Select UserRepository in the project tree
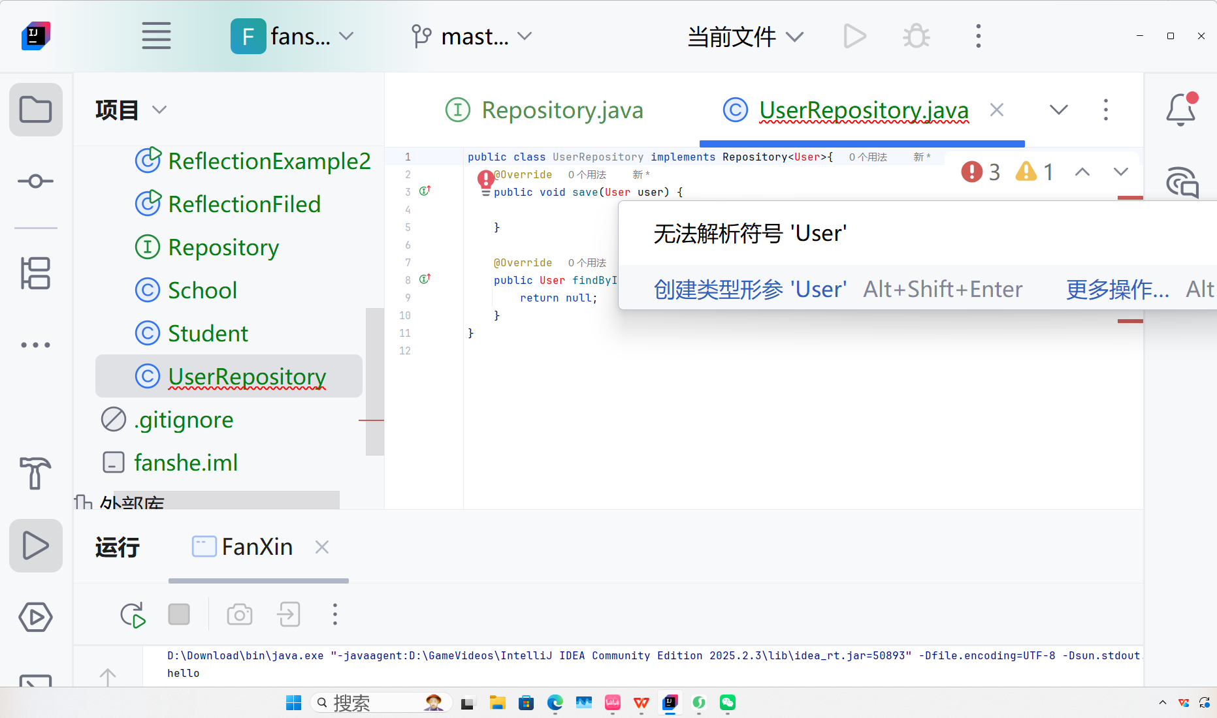The image size is (1217, 718). (246, 376)
